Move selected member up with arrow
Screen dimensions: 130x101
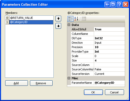(58, 19)
